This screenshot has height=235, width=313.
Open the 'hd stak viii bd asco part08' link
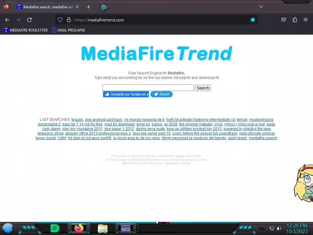[90, 138]
